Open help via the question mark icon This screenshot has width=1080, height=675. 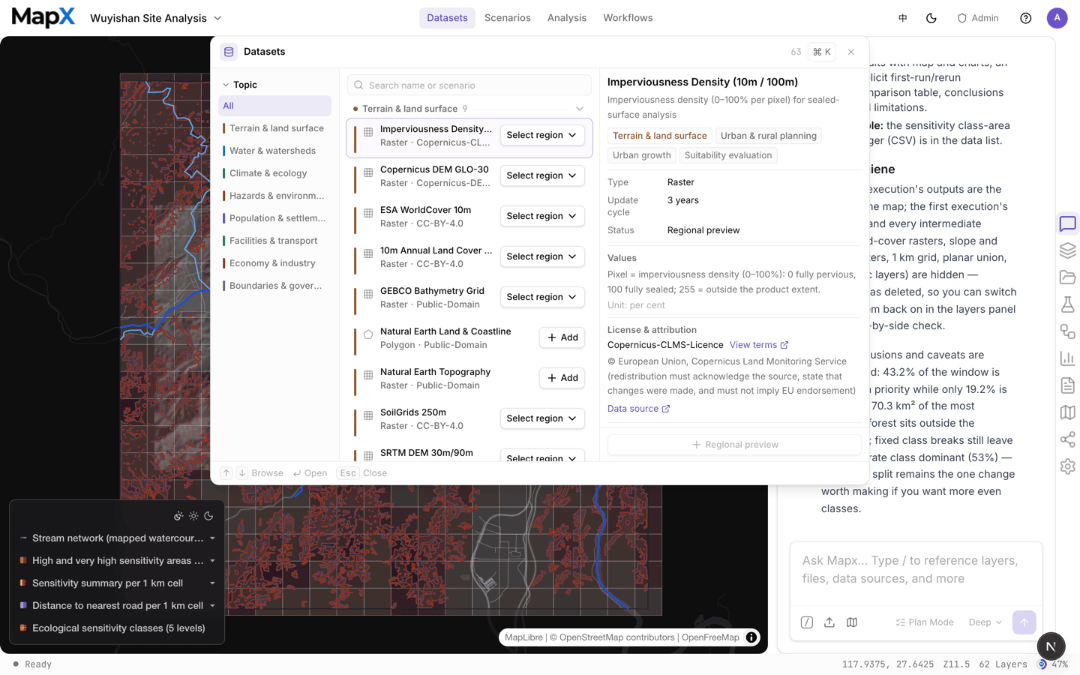(x=1025, y=18)
